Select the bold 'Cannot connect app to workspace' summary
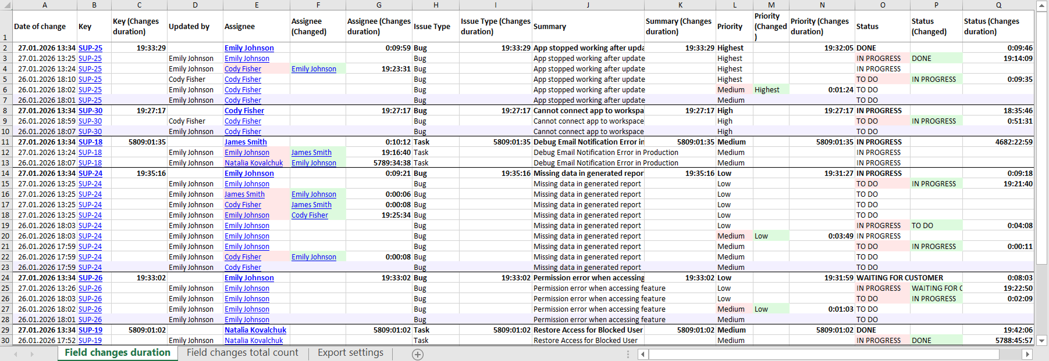 click(588, 111)
